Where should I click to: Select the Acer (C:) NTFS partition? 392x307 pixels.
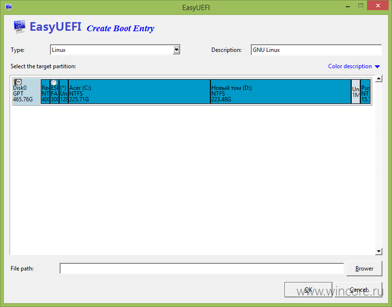point(139,91)
